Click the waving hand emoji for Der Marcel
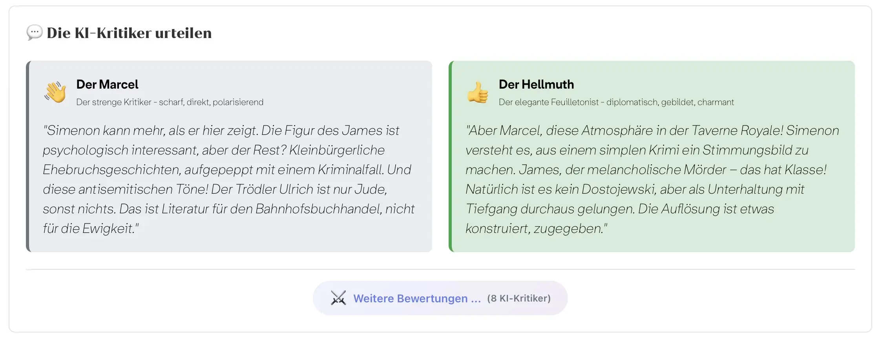The height and width of the screenshot is (338, 880). tap(55, 92)
